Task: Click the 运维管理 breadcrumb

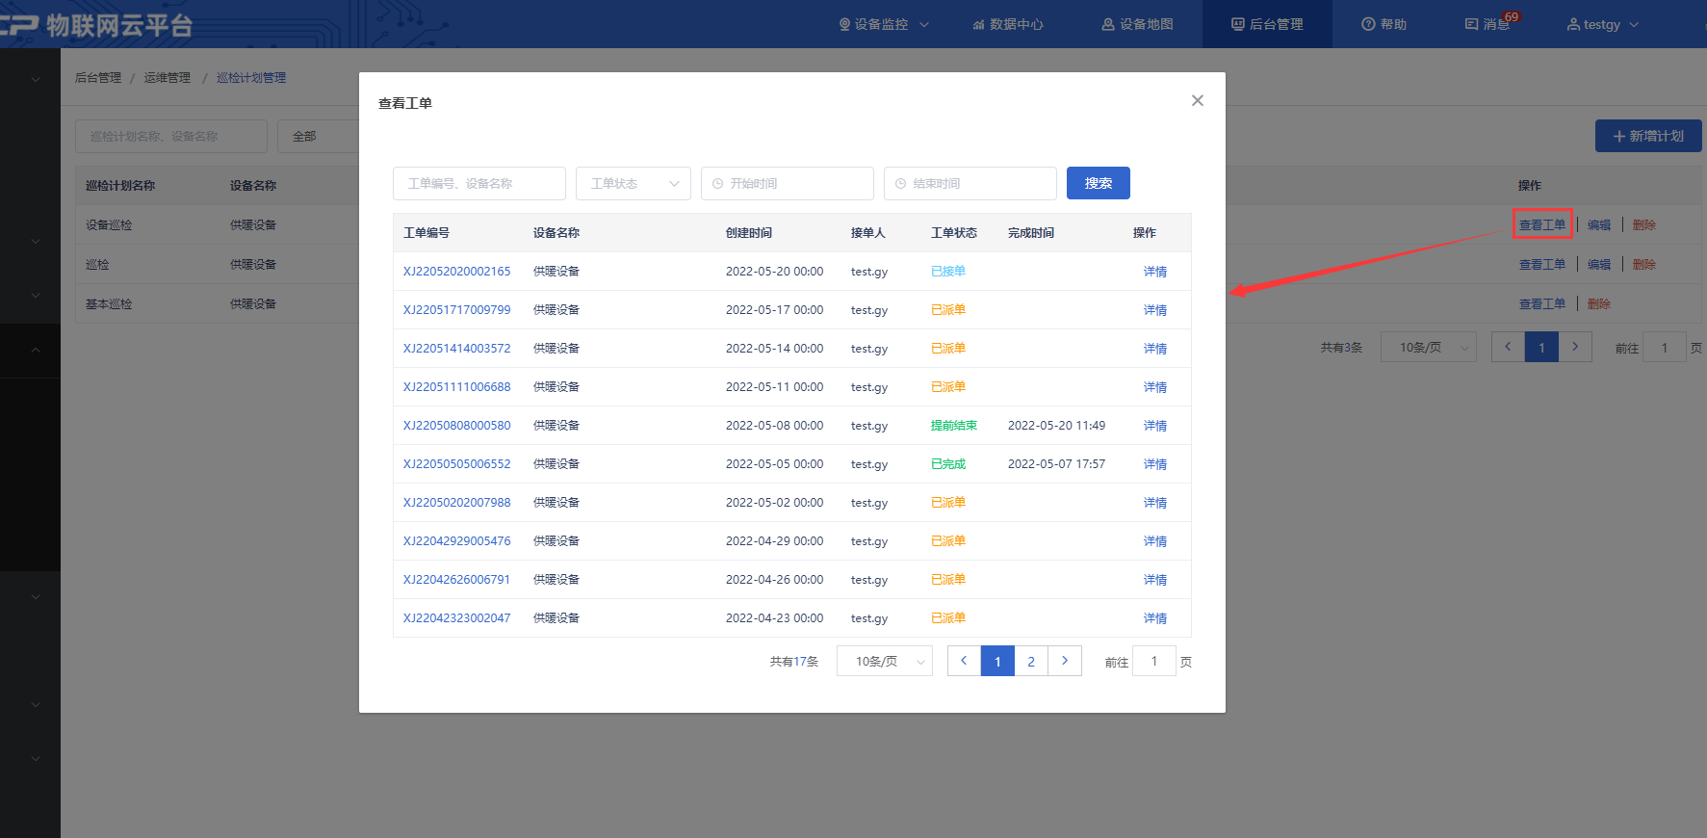Action: pos(168,77)
